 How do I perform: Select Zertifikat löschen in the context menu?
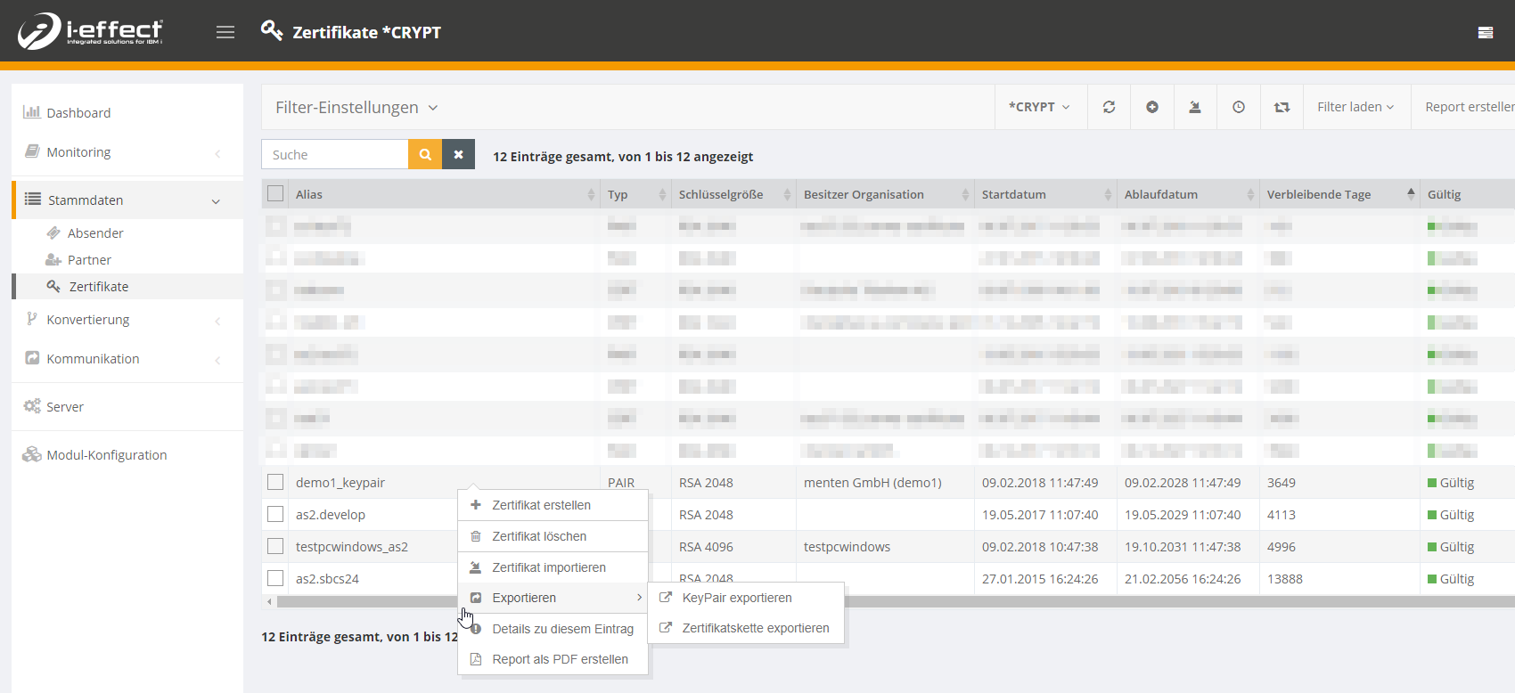point(539,536)
